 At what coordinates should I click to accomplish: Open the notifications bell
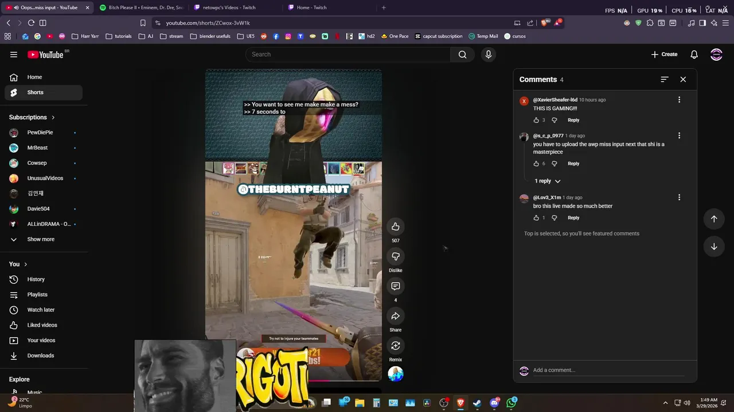pyautogui.click(x=694, y=54)
